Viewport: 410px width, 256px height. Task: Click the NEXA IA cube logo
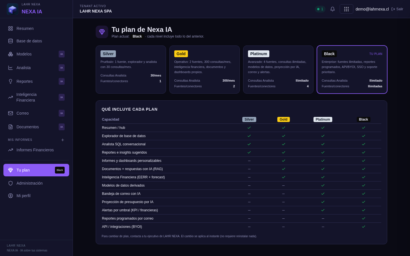[x=13, y=9]
